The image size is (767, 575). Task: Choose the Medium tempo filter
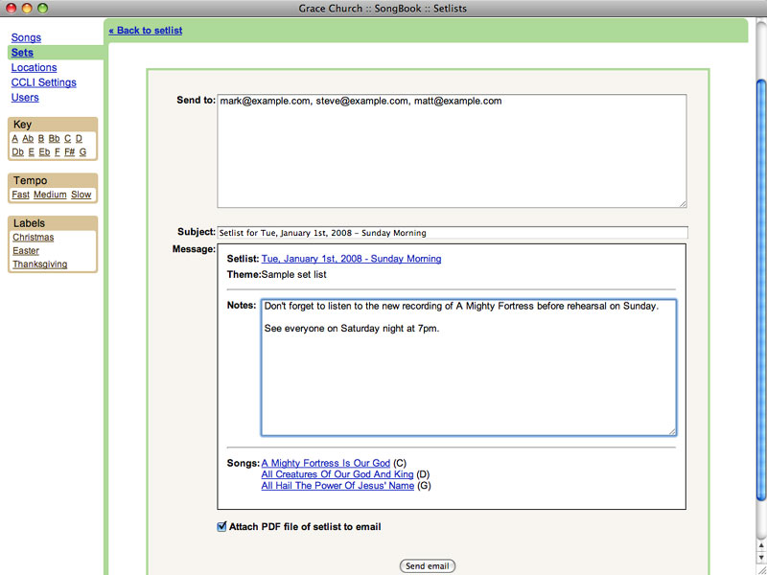pyautogui.click(x=50, y=195)
